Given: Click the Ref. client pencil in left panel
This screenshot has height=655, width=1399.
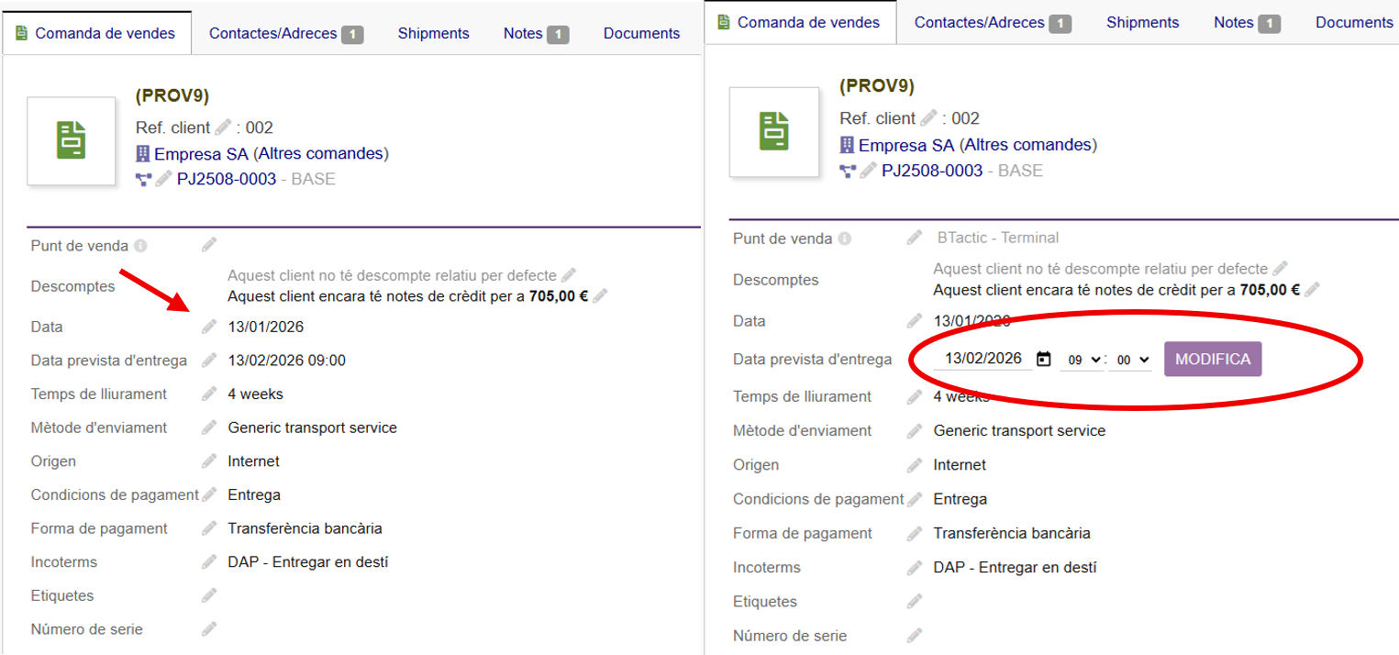Looking at the screenshot, I should [x=223, y=128].
